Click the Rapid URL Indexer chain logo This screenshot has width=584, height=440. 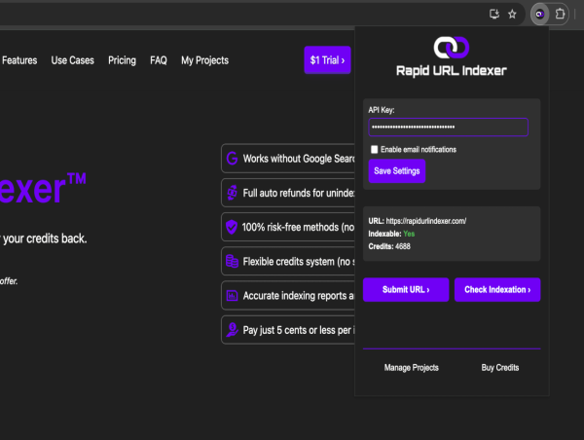click(x=452, y=48)
